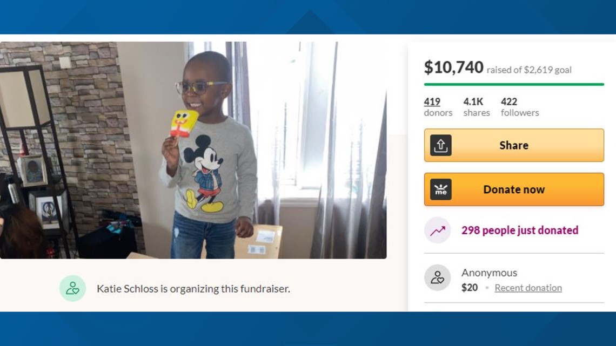616x346 pixels.
Task: Click the anonymous donor avatar icon
Action: tap(437, 278)
